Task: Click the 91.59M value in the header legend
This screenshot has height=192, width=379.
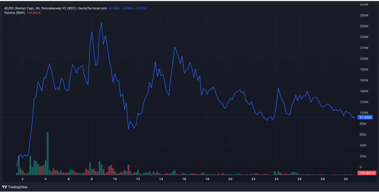Action: tap(114, 7)
